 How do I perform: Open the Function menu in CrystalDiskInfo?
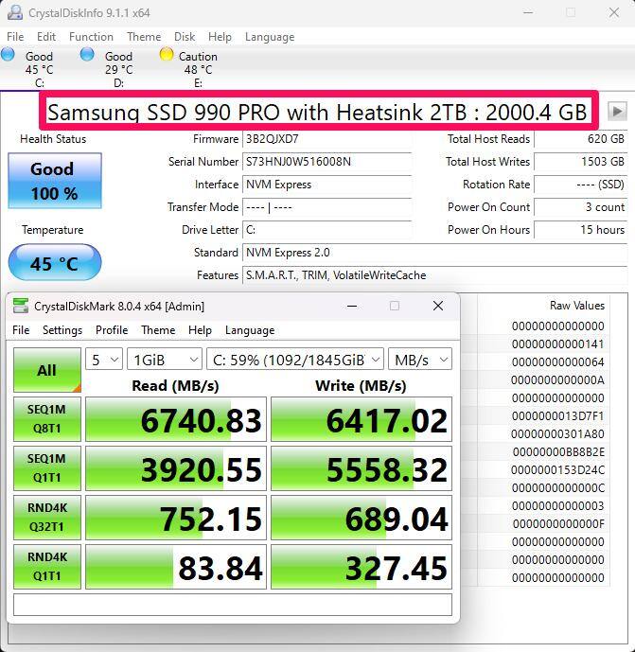click(x=91, y=37)
